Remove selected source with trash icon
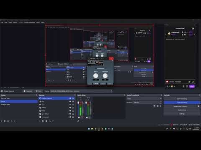The height and width of the screenshot is (150, 201). click(43, 121)
